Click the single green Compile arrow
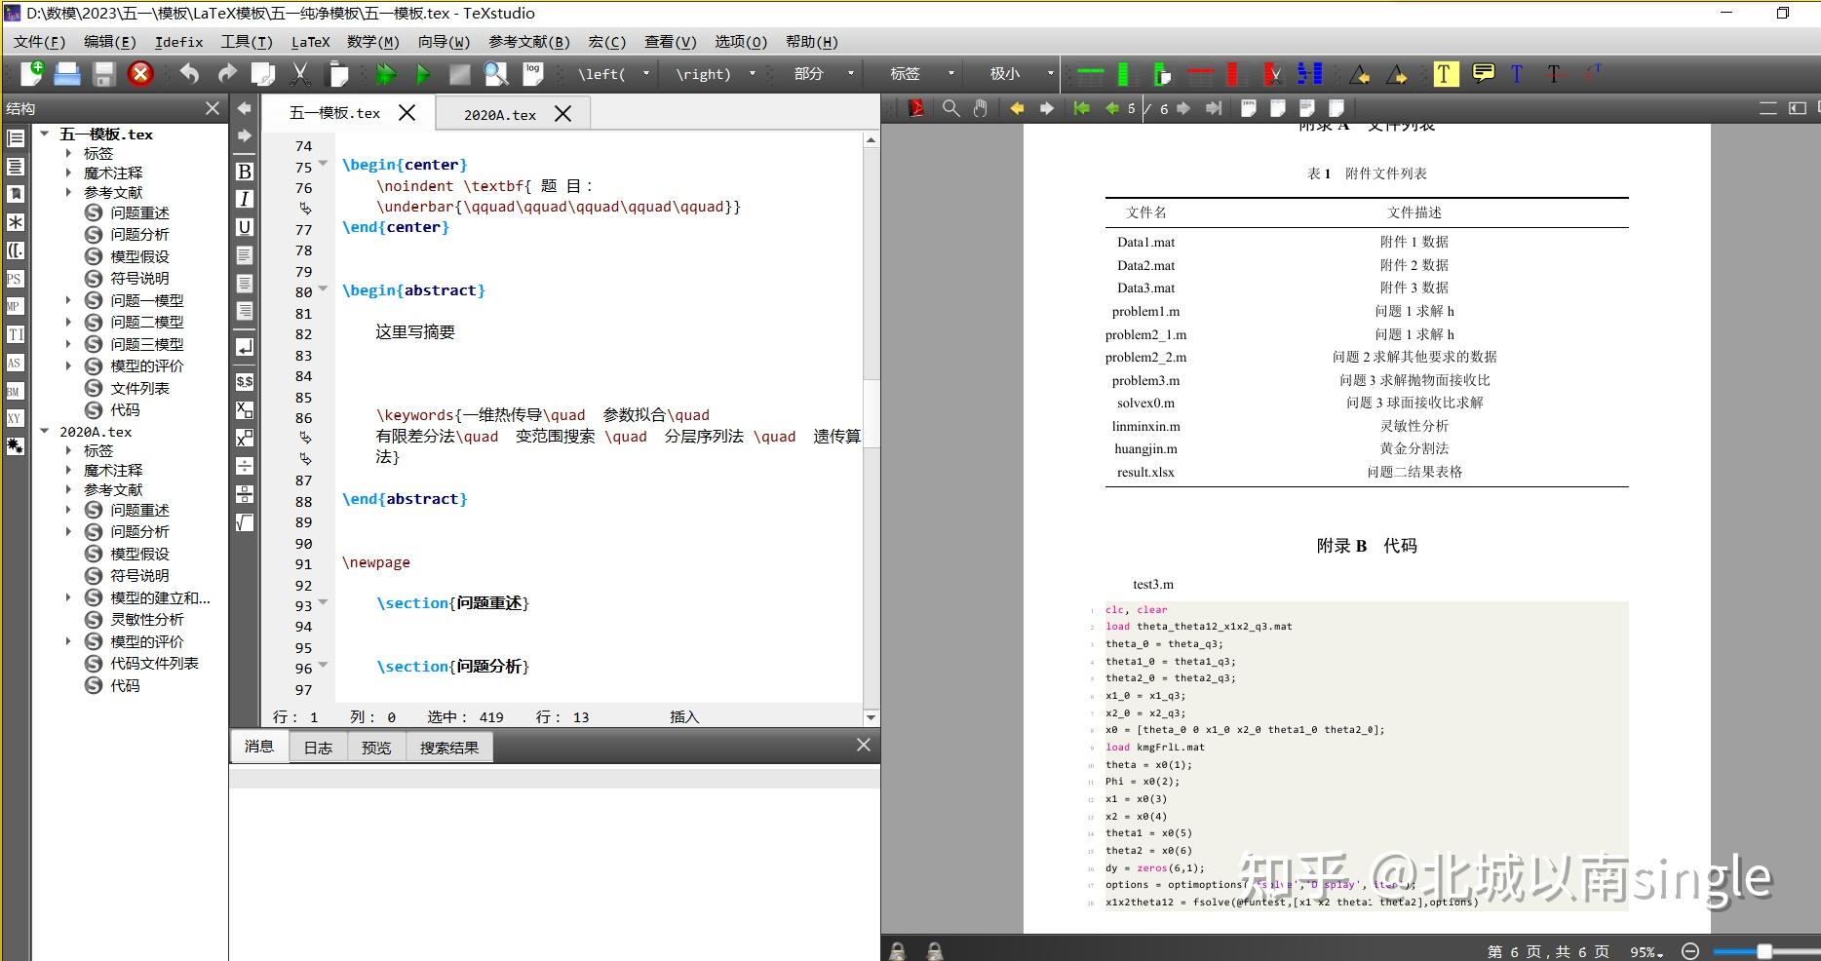This screenshot has height=961, width=1821. tap(423, 74)
